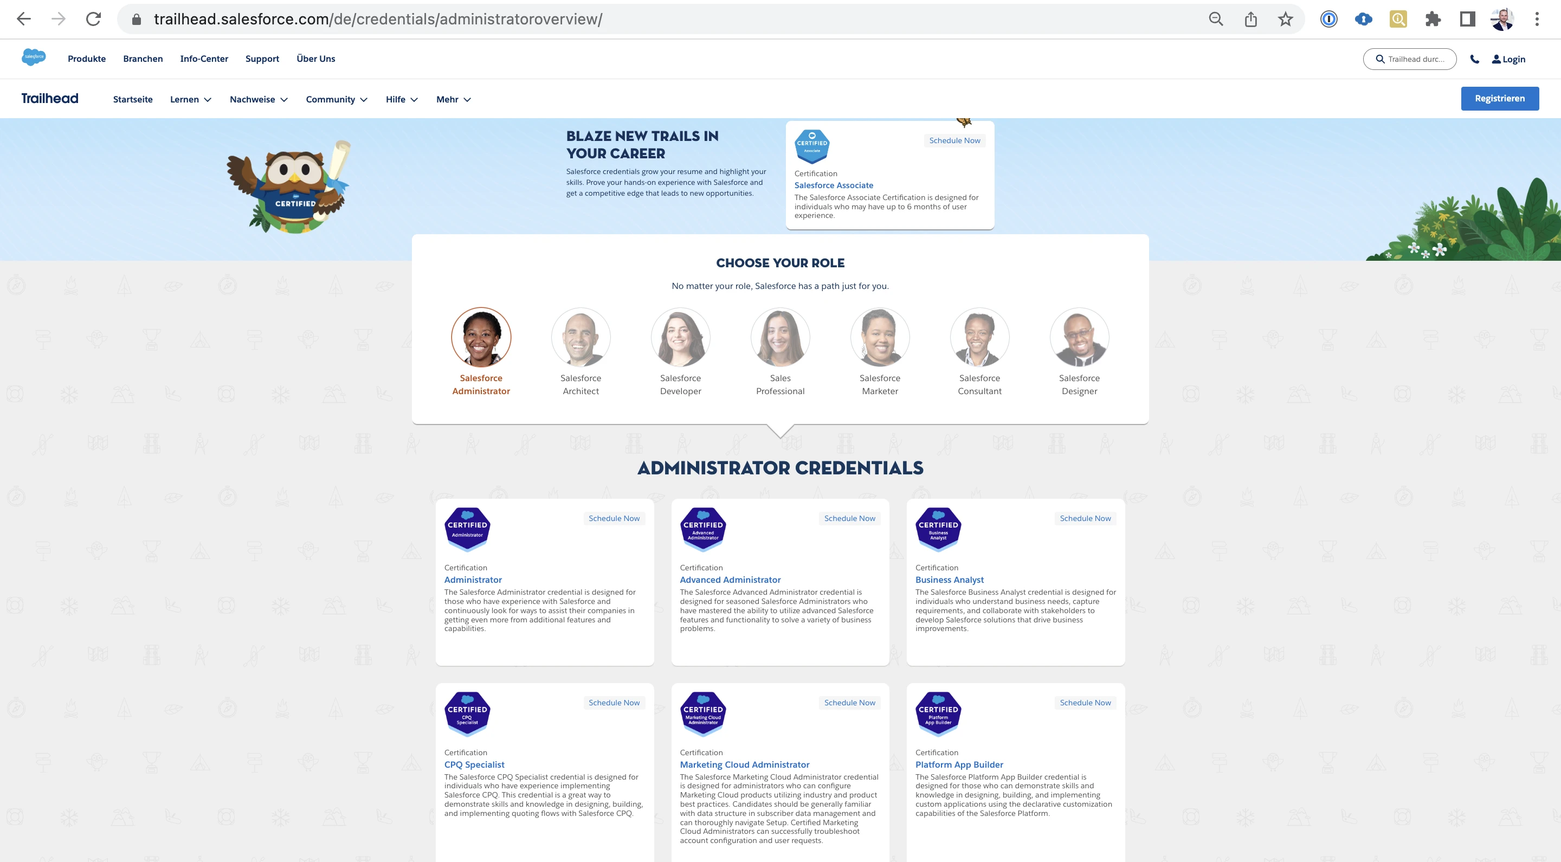Click the Trailhead logo
Screen dimensions: 1561x862
coord(50,98)
